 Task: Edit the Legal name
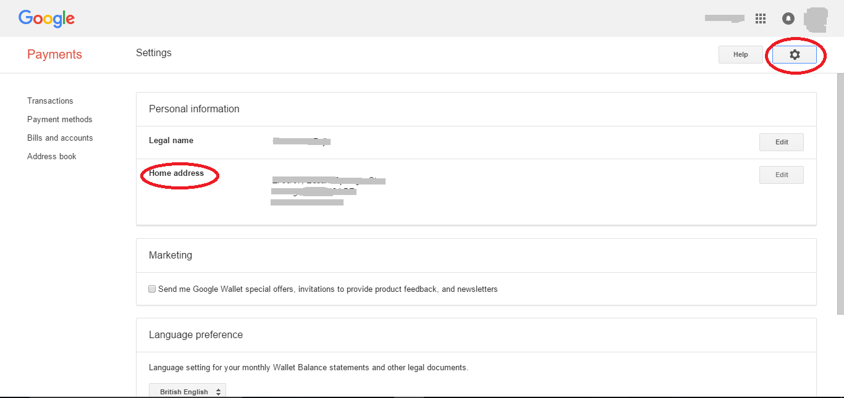tap(782, 142)
